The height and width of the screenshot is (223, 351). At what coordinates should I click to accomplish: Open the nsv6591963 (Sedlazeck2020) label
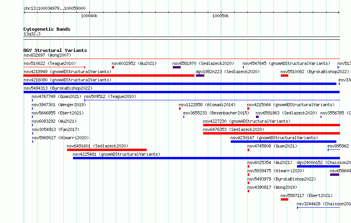287,113
